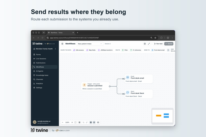Expand canvas to fullscreen with the arrows icon
The image size is (206, 137).
pyautogui.click(x=149, y=44)
